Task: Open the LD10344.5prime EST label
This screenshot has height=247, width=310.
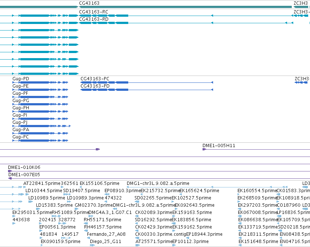Action: (44, 191)
